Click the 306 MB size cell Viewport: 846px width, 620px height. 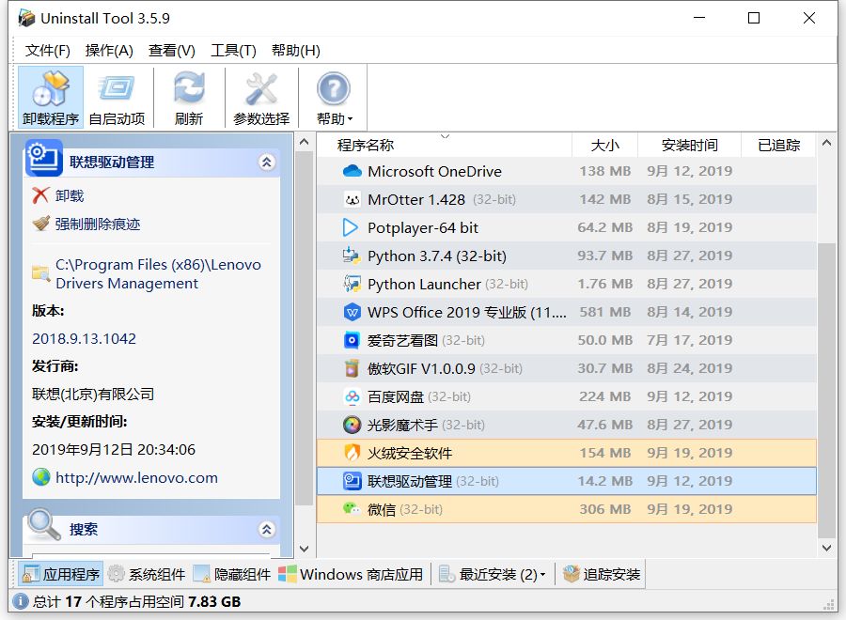(x=604, y=509)
